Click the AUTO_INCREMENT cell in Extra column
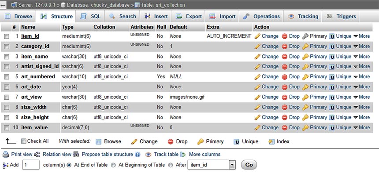Image resolution: width=379 pixels, height=173 pixels. pos(229,36)
